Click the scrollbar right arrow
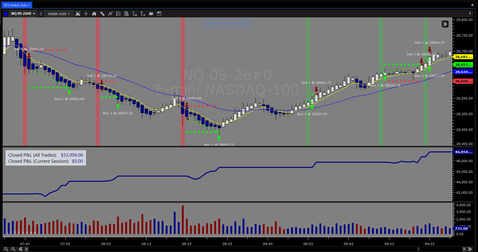The image size is (478, 252). [x=464, y=249]
